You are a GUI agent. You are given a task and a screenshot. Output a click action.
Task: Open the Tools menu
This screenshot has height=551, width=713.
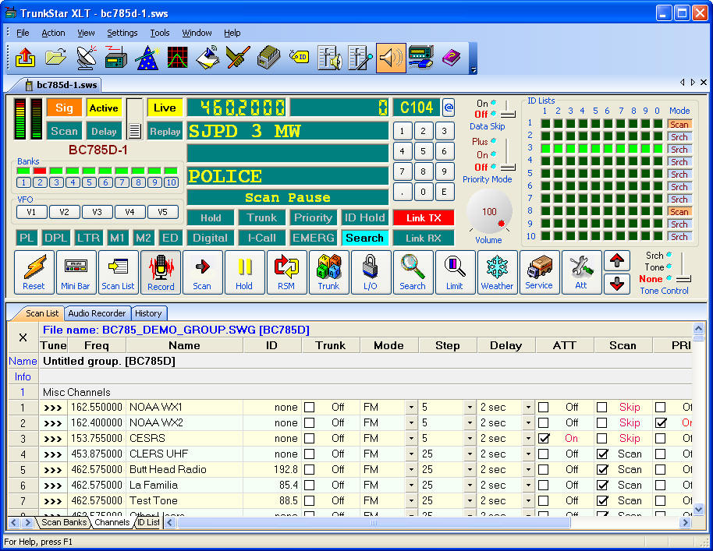[160, 33]
